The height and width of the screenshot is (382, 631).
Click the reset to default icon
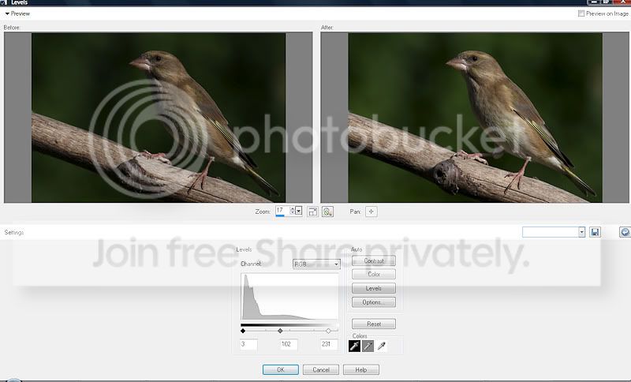pyautogui.click(x=624, y=232)
